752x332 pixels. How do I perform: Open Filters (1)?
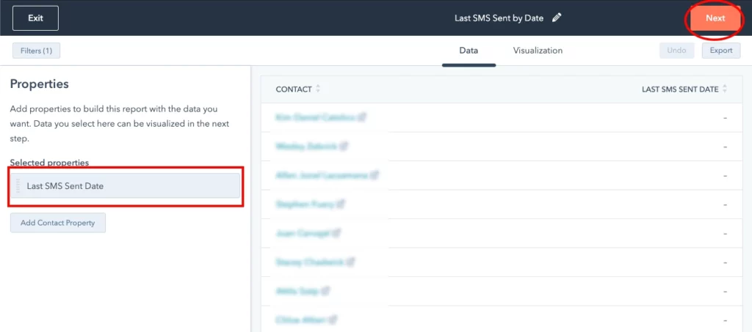point(36,51)
